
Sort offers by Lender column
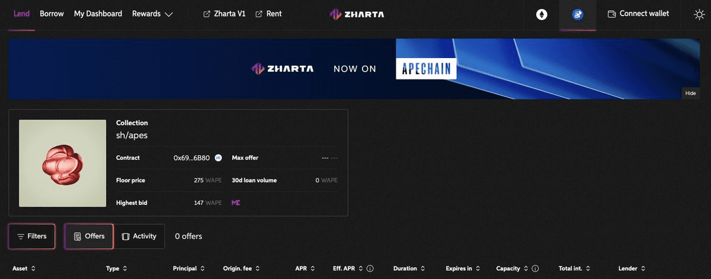pos(632,268)
